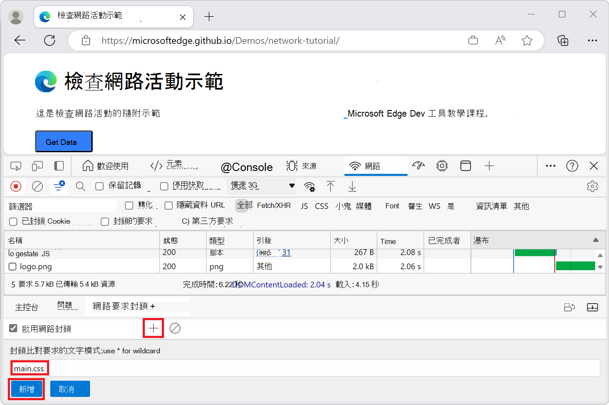609x405 pixels.
Task: Stop recording network log
Action: pyautogui.click(x=16, y=187)
